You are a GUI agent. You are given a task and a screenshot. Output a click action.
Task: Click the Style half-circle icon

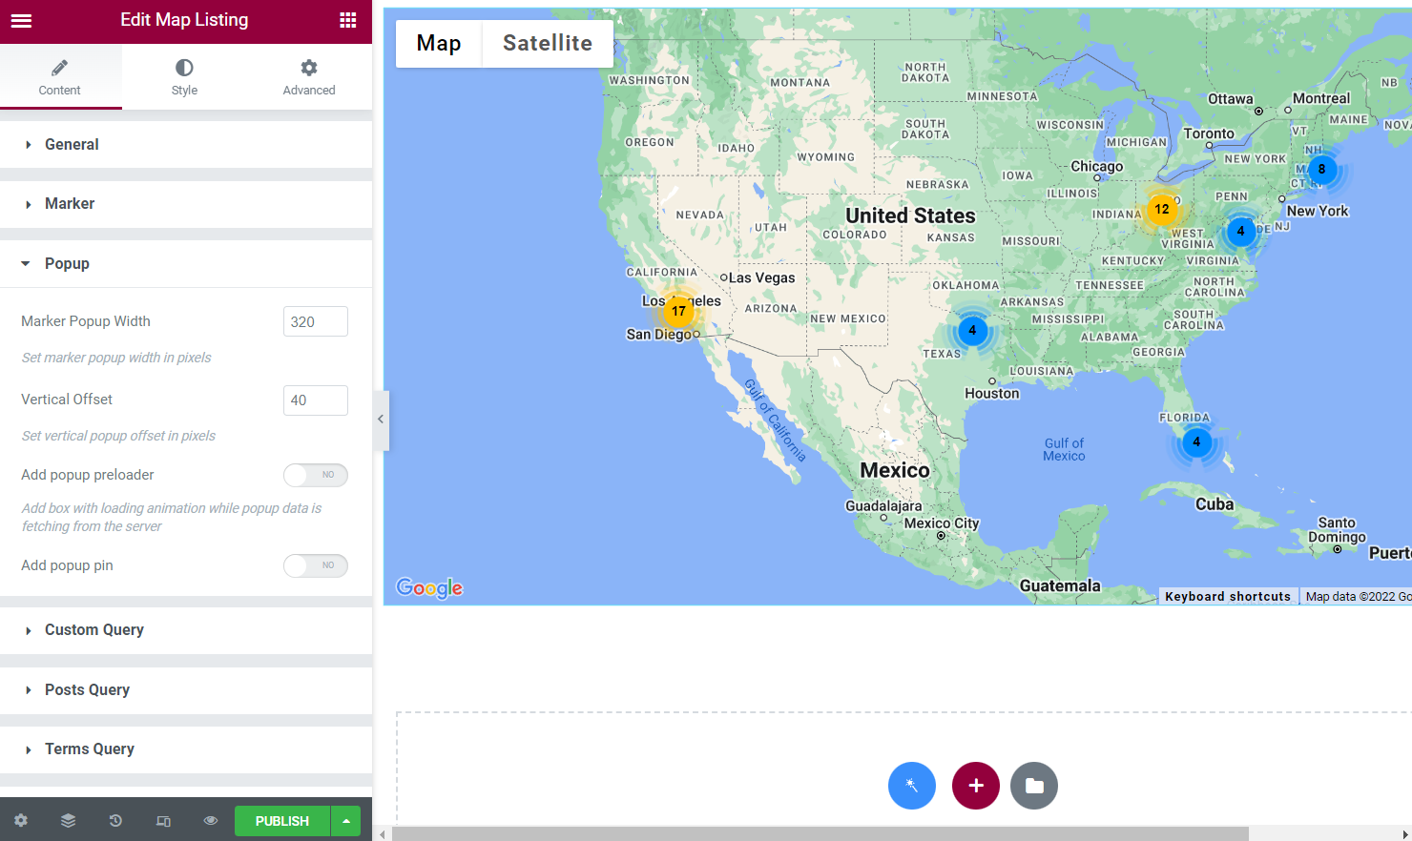184,68
